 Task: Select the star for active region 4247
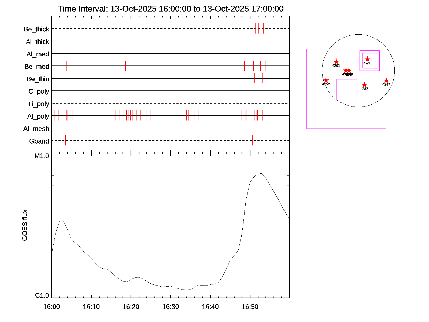[386, 80]
